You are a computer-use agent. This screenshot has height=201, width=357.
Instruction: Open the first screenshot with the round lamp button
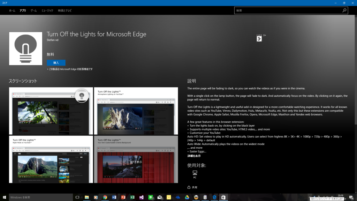pyautogui.click(x=51, y=111)
